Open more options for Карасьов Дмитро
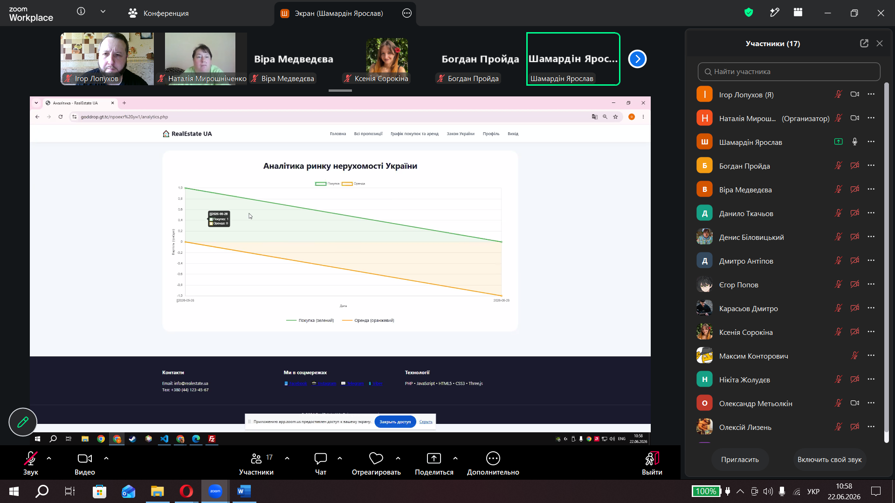Image resolution: width=895 pixels, height=503 pixels. 871,308
